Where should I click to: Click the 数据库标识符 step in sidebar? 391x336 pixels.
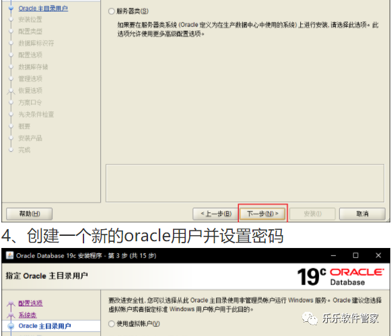36,43
